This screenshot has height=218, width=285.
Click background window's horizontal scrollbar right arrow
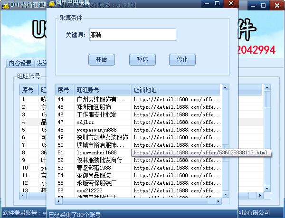(260, 196)
